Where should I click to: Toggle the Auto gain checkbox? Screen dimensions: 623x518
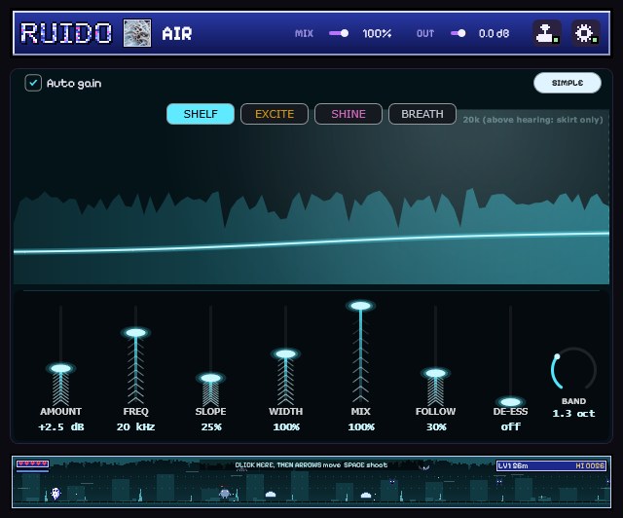point(33,83)
